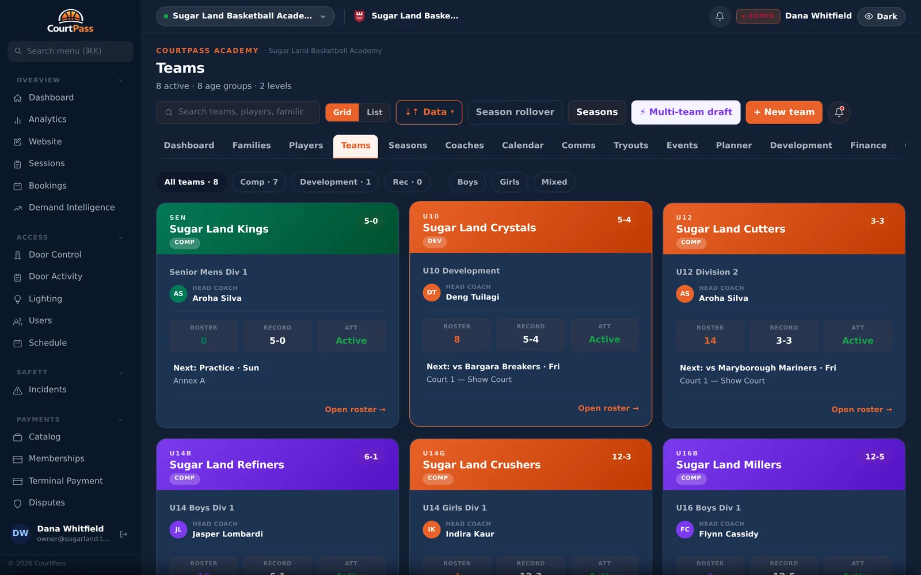Start a Multi-team draft

click(x=686, y=112)
